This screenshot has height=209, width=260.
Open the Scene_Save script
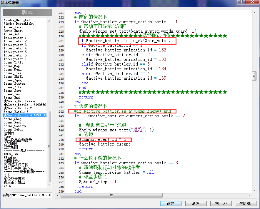[x=12, y=91]
